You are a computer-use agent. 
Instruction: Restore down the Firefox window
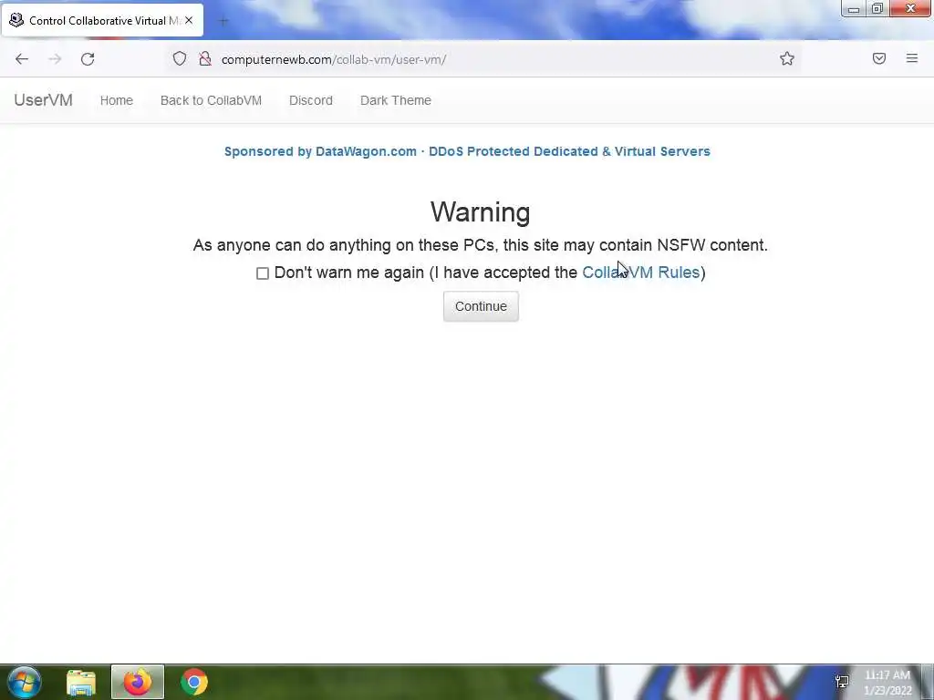[x=877, y=9]
